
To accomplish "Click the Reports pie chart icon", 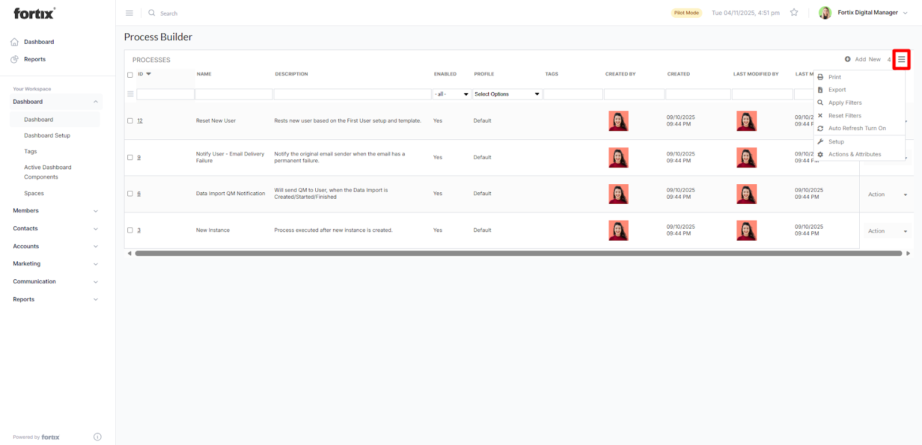I will 14,59.
